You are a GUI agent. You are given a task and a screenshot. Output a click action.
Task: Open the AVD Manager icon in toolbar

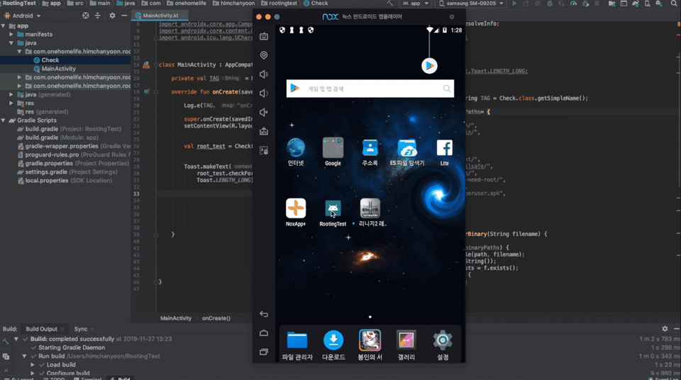[x=647, y=3]
